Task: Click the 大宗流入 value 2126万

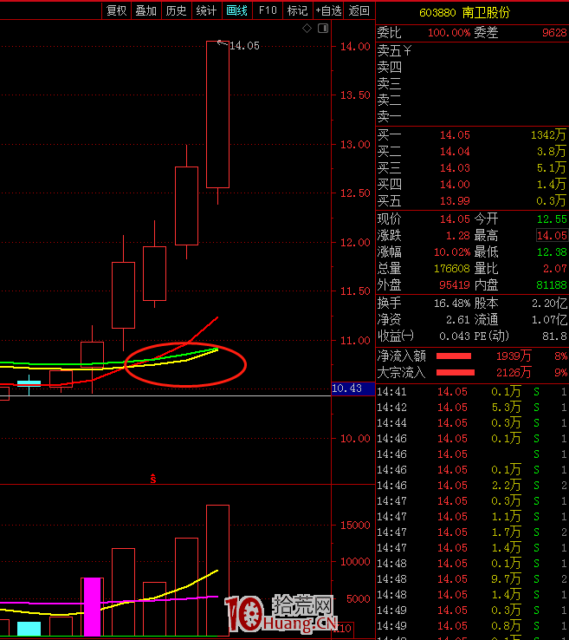Action: pyautogui.click(x=514, y=373)
